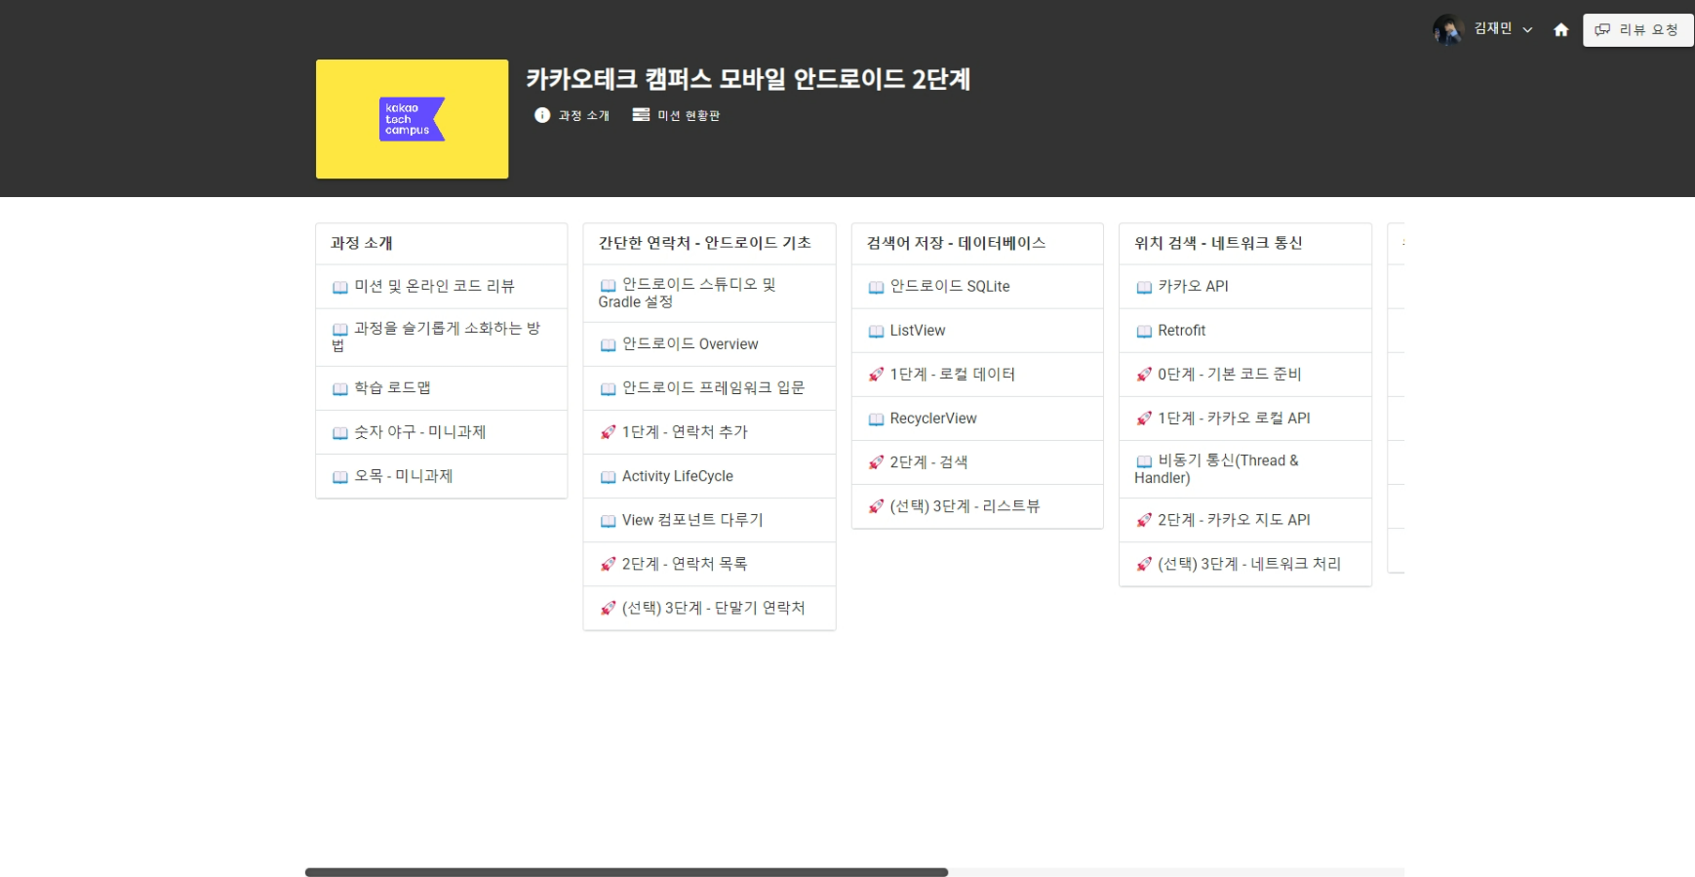Open mission 1단계 - 로컬 데이터
The image size is (1695, 877).
pos(977,375)
